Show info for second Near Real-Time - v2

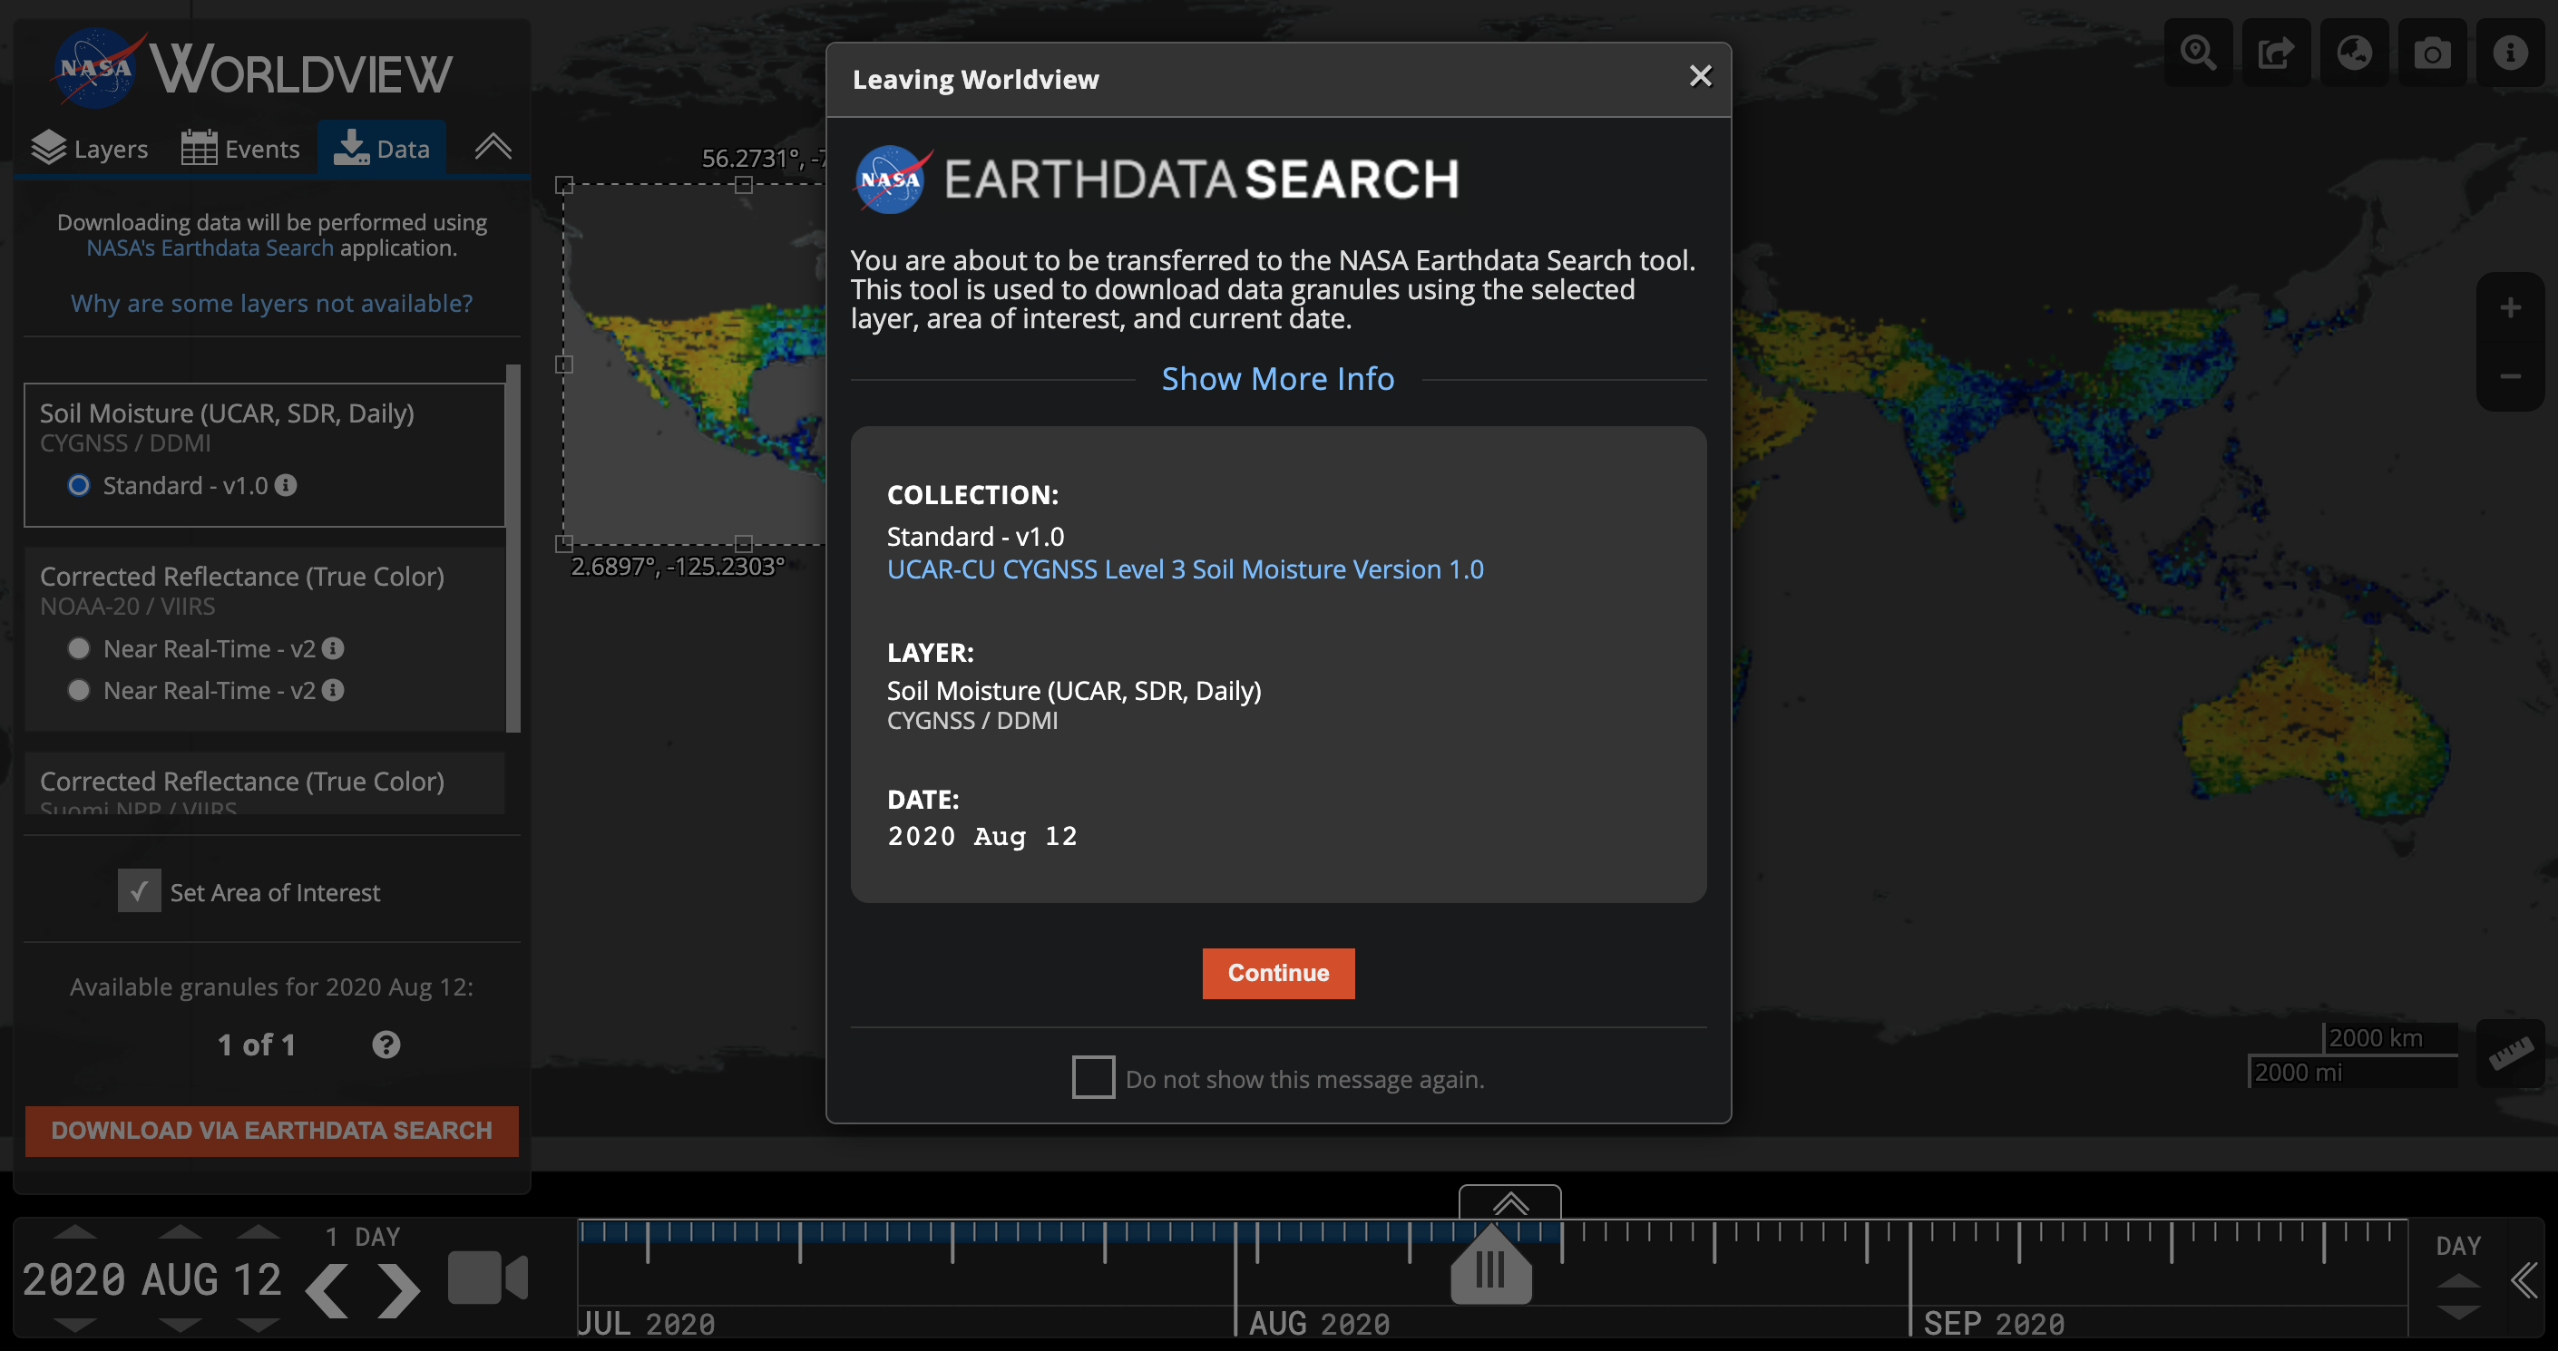(334, 690)
